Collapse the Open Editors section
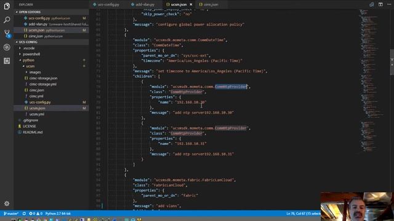 pyautogui.click(x=30, y=12)
